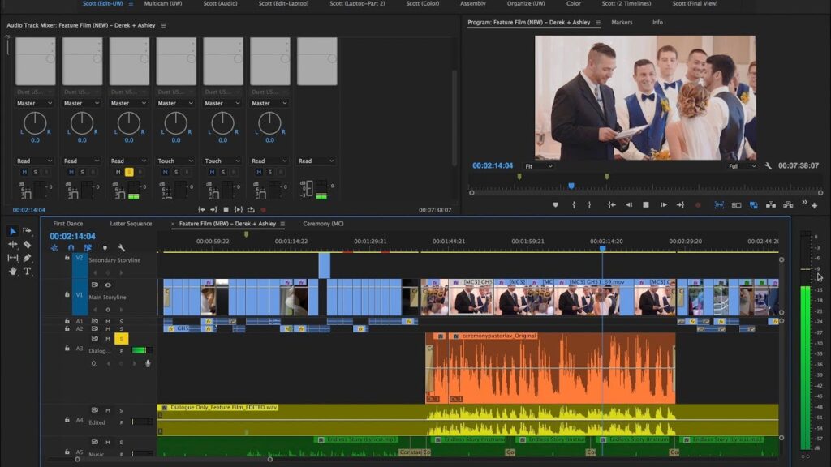Pick the Track Select Forward tool

(x=27, y=231)
